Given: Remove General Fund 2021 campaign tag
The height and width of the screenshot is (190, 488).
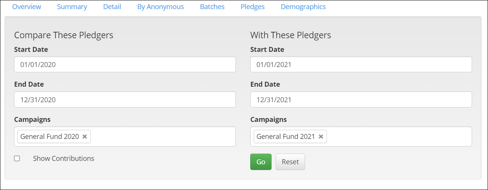Looking at the screenshot, I should click(x=321, y=137).
